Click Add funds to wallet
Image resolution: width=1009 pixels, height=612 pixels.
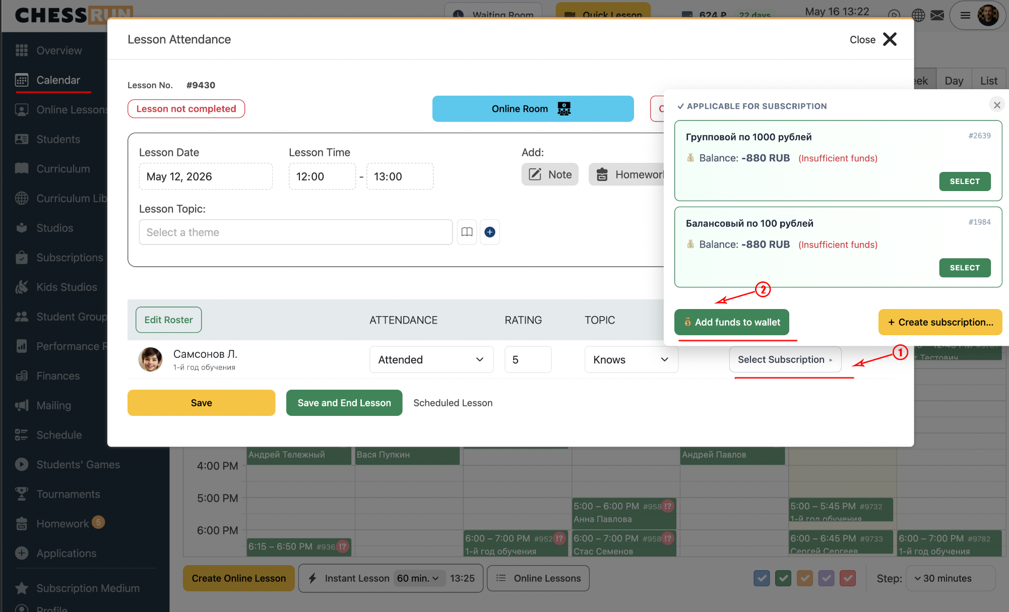(x=731, y=322)
